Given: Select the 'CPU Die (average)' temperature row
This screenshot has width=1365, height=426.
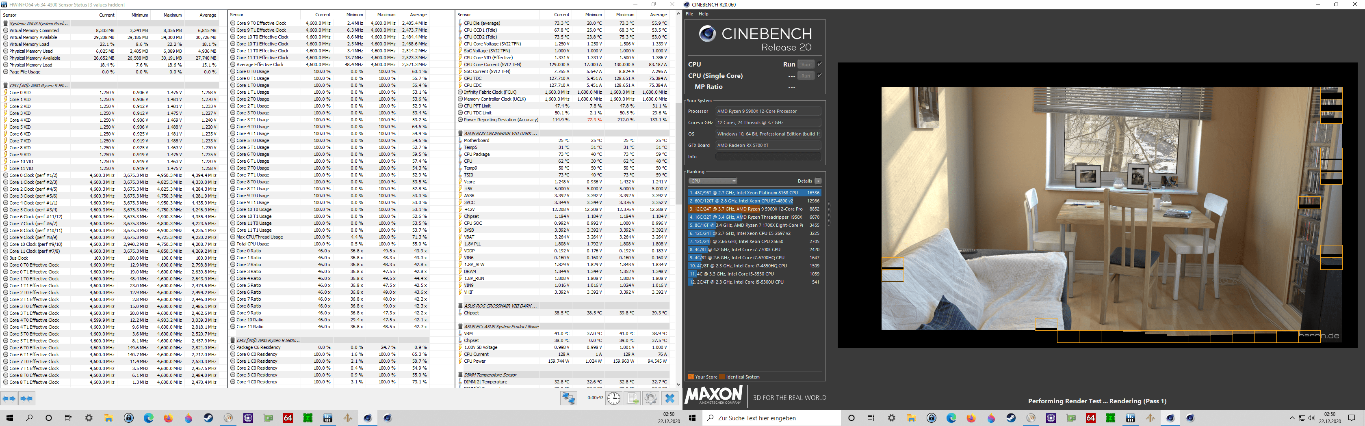Looking at the screenshot, I should click(563, 23).
